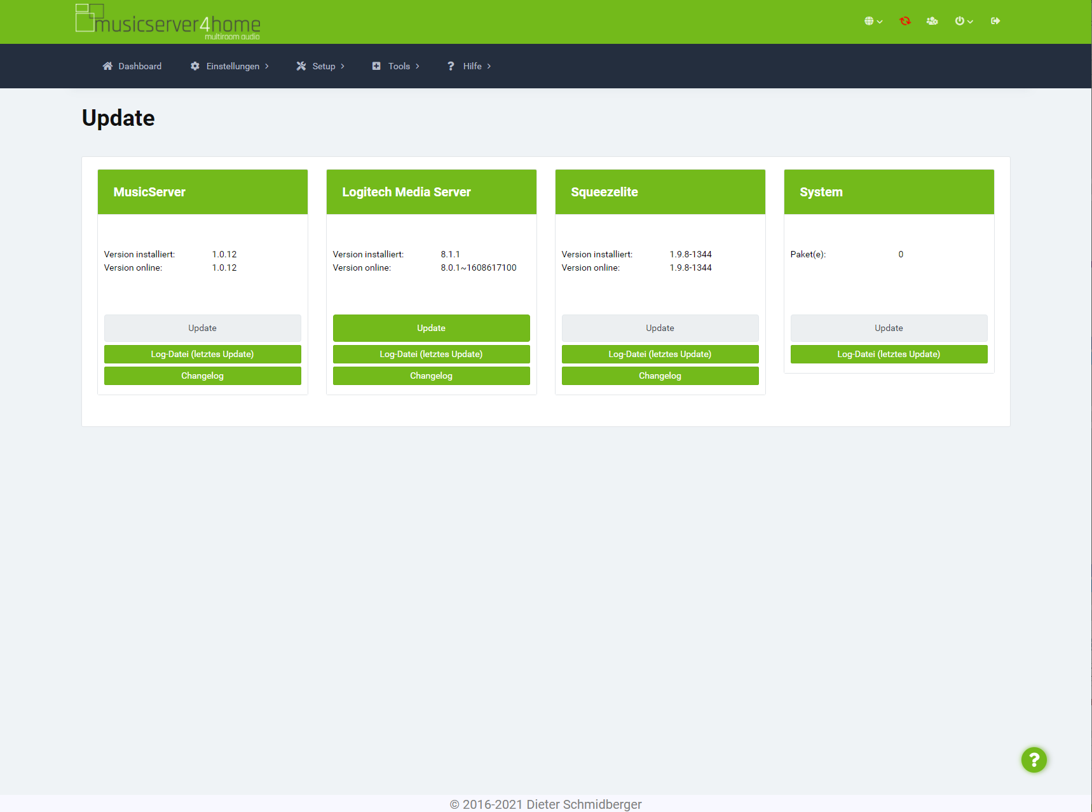Open the Squeezelite Changelog
This screenshot has height=812, width=1092.
click(660, 376)
